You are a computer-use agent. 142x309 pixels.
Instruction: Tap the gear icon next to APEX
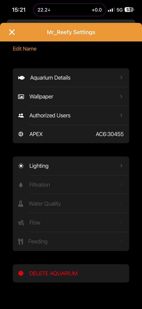click(x=21, y=134)
